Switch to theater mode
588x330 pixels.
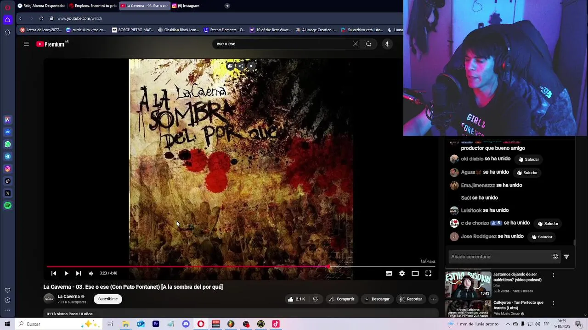tap(415, 273)
